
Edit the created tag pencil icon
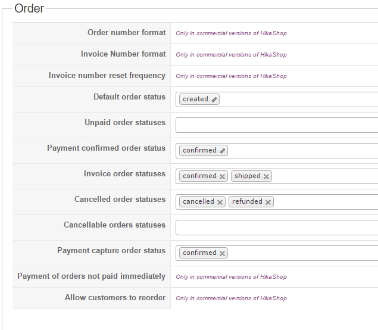[x=214, y=99]
